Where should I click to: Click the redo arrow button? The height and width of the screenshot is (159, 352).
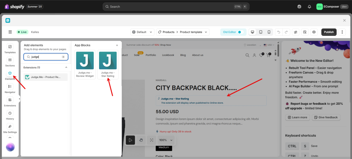(286, 32)
